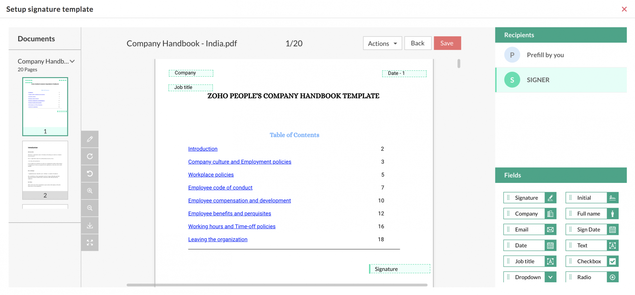Choose the Initial field label
This screenshot has height=295, width=635.
pyautogui.click(x=584, y=198)
